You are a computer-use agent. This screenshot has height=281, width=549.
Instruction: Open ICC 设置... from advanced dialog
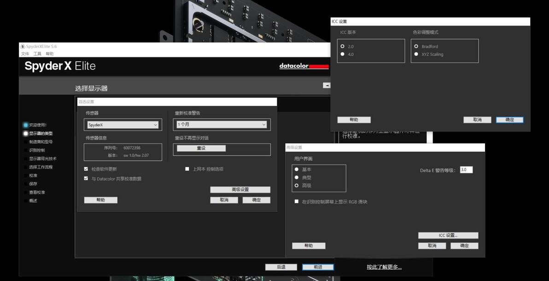coord(448,235)
